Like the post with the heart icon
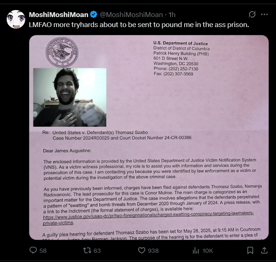This screenshot has height=262, width=276. tap(142, 250)
